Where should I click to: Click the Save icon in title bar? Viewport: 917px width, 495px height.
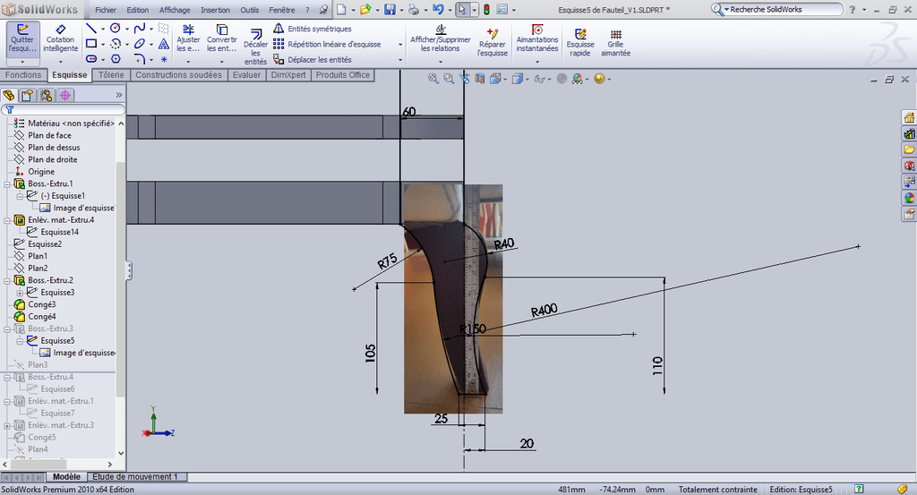[390, 9]
